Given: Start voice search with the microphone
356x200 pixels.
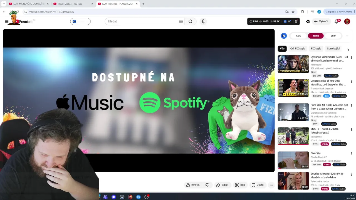Looking at the screenshot, I should (x=203, y=21).
